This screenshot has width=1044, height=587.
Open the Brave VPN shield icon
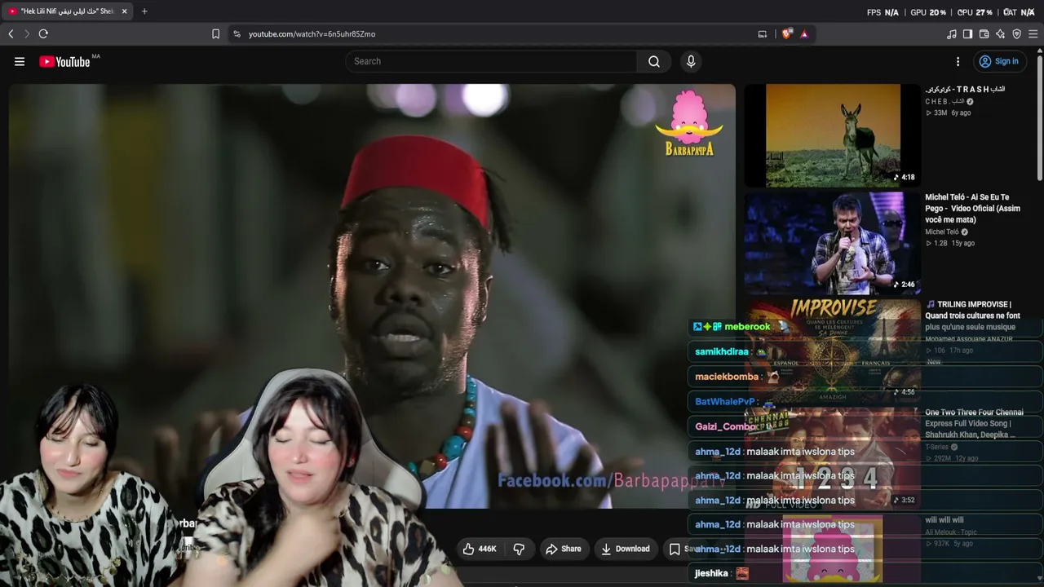[x=1016, y=33]
